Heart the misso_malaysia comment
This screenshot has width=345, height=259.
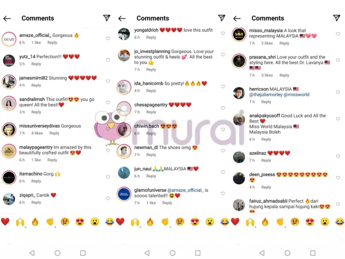[338, 34]
